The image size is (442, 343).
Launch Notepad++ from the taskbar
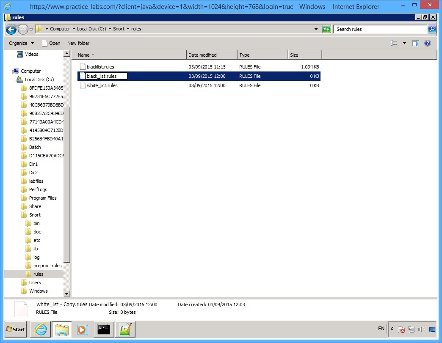tap(125, 329)
